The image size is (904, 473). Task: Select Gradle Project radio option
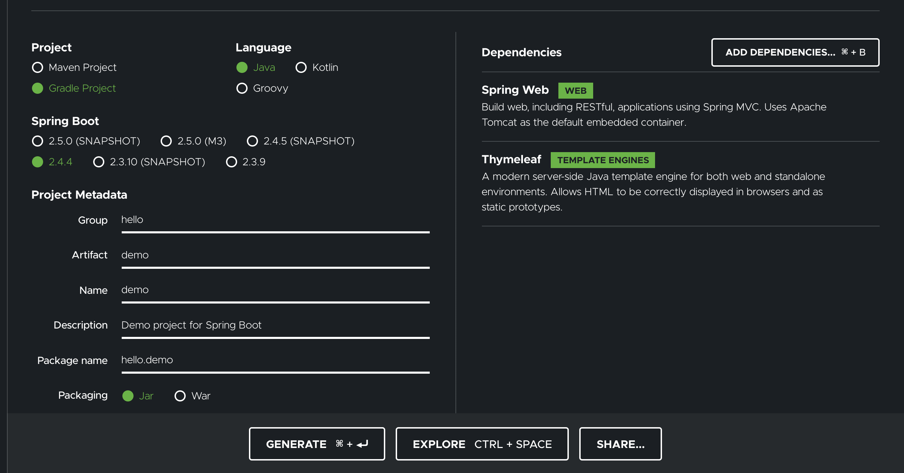[38, 88]
